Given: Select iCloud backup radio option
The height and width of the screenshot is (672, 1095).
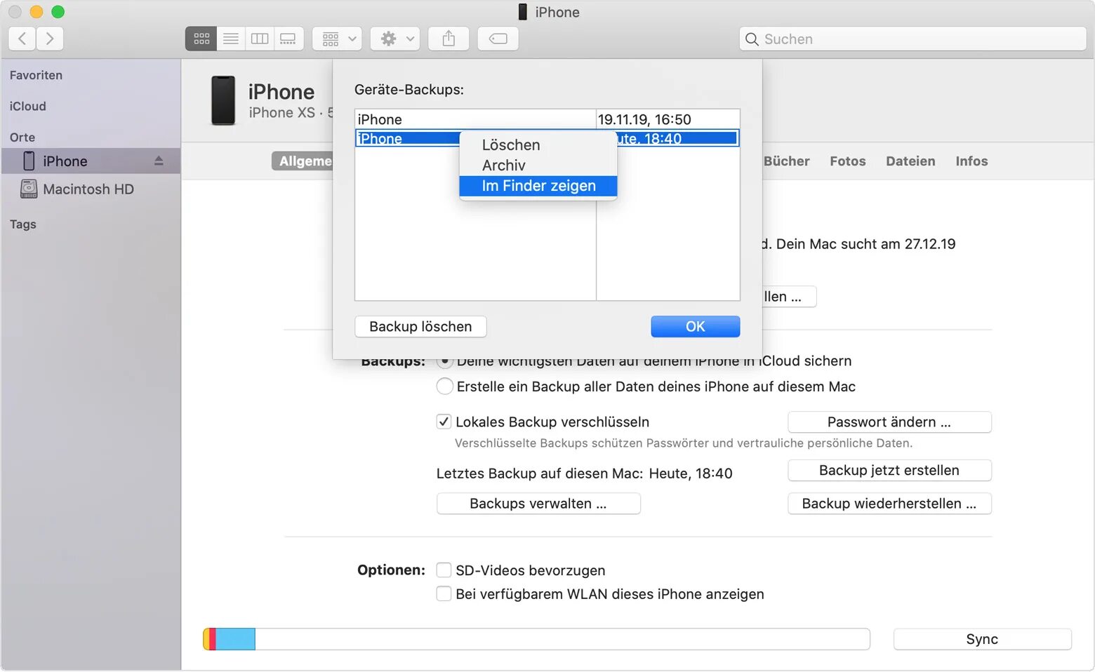Looking at the screenshot, I should coord(444,363).
